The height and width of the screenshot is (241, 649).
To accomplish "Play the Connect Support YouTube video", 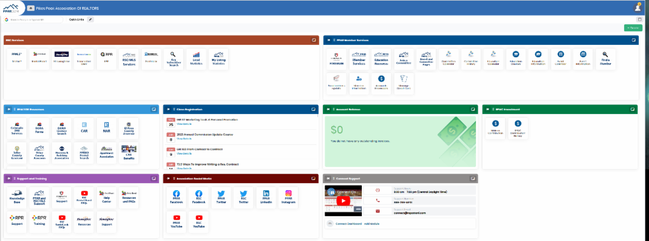I will pos(342,200).
